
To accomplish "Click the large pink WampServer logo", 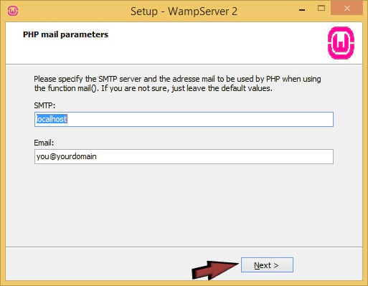I will 341,43.
